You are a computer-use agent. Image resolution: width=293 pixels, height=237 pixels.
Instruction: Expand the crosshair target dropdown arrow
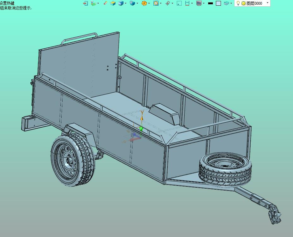point(172,3)
